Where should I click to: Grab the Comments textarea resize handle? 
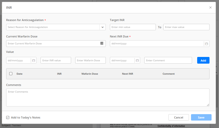coord(208,105)
